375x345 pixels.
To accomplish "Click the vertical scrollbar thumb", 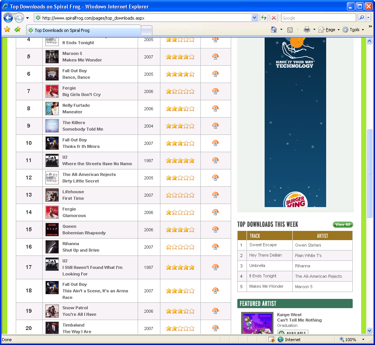I will pyautogui.click(x=370, y=173).
